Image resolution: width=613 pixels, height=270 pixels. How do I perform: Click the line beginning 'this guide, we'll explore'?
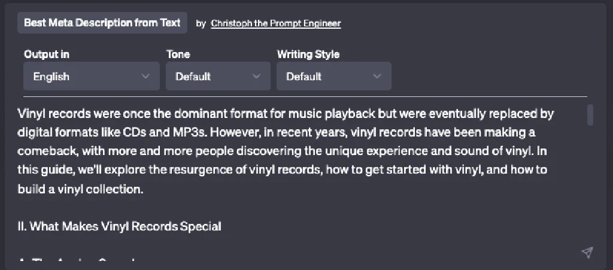(x=283, y=170)
